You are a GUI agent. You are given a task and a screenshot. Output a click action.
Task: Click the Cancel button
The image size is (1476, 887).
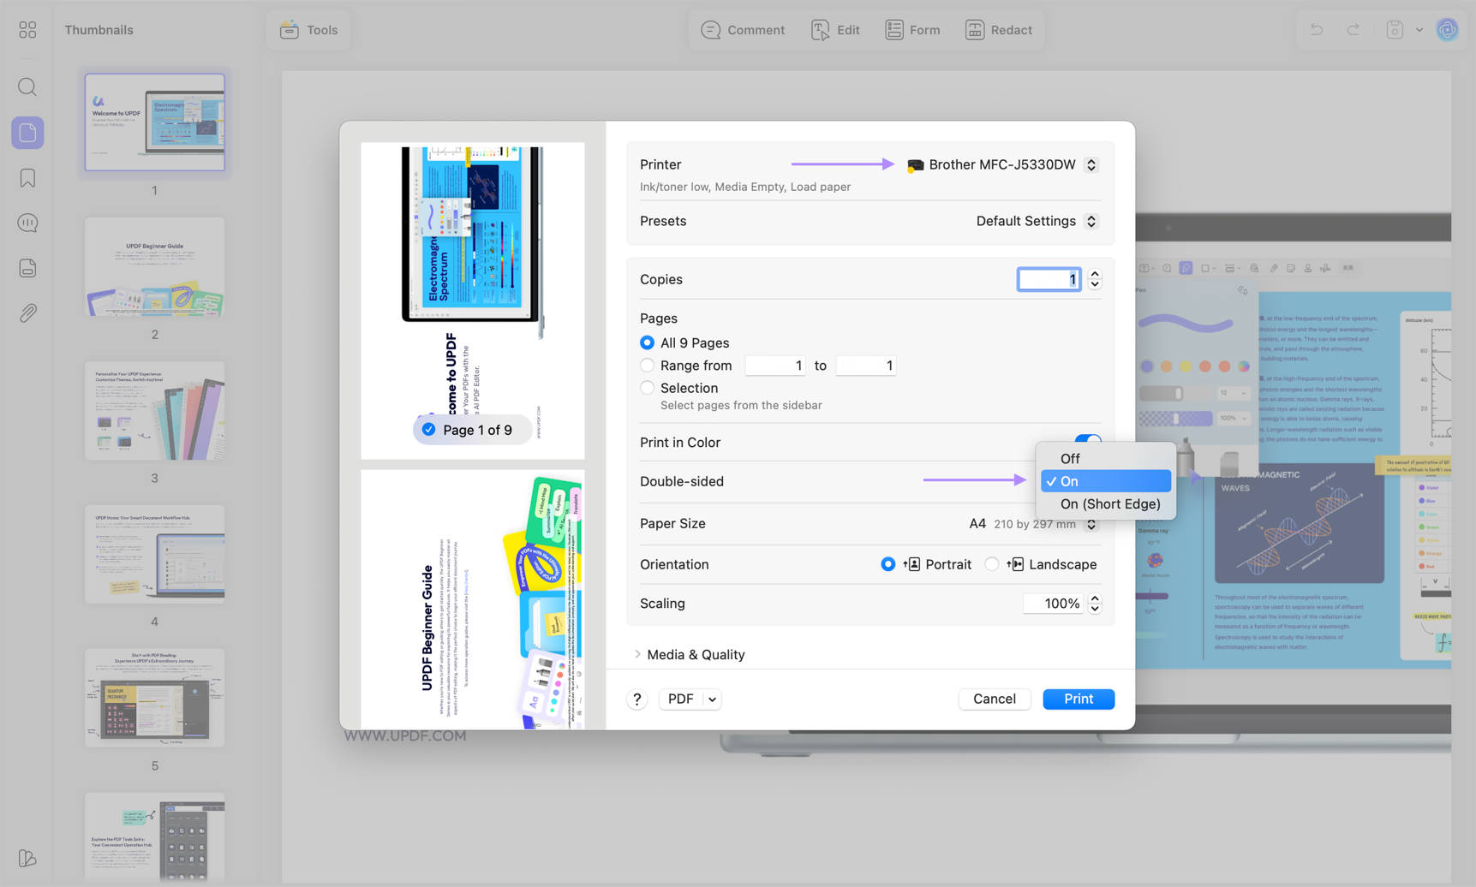tap(994, 699)
